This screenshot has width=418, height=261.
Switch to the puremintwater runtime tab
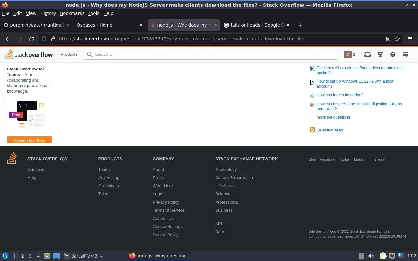(36, 25)
